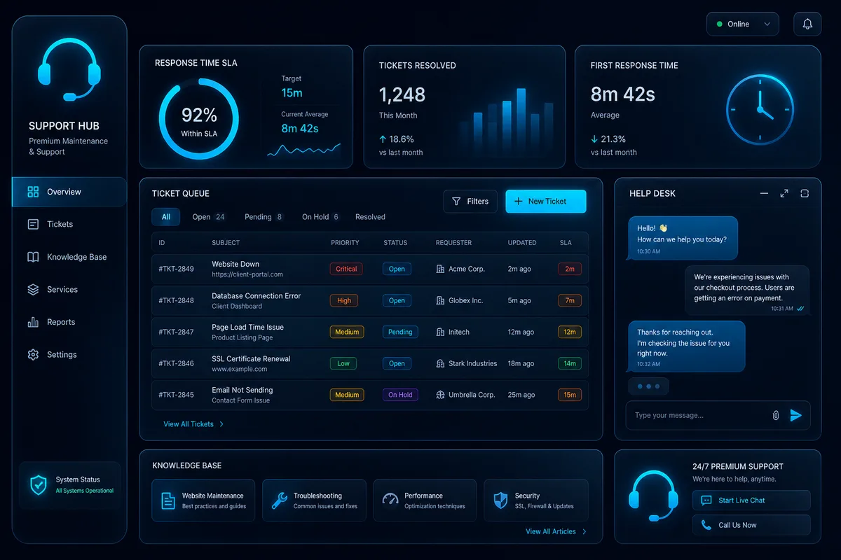Open the Email Not Sending ticket
Viewport: 841px width, 560px height.
point(370,395)
